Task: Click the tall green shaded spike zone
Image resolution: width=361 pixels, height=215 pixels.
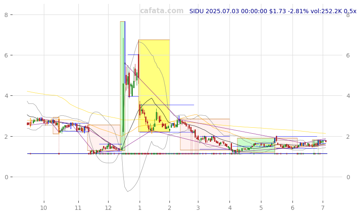Action: coord(123,86)
